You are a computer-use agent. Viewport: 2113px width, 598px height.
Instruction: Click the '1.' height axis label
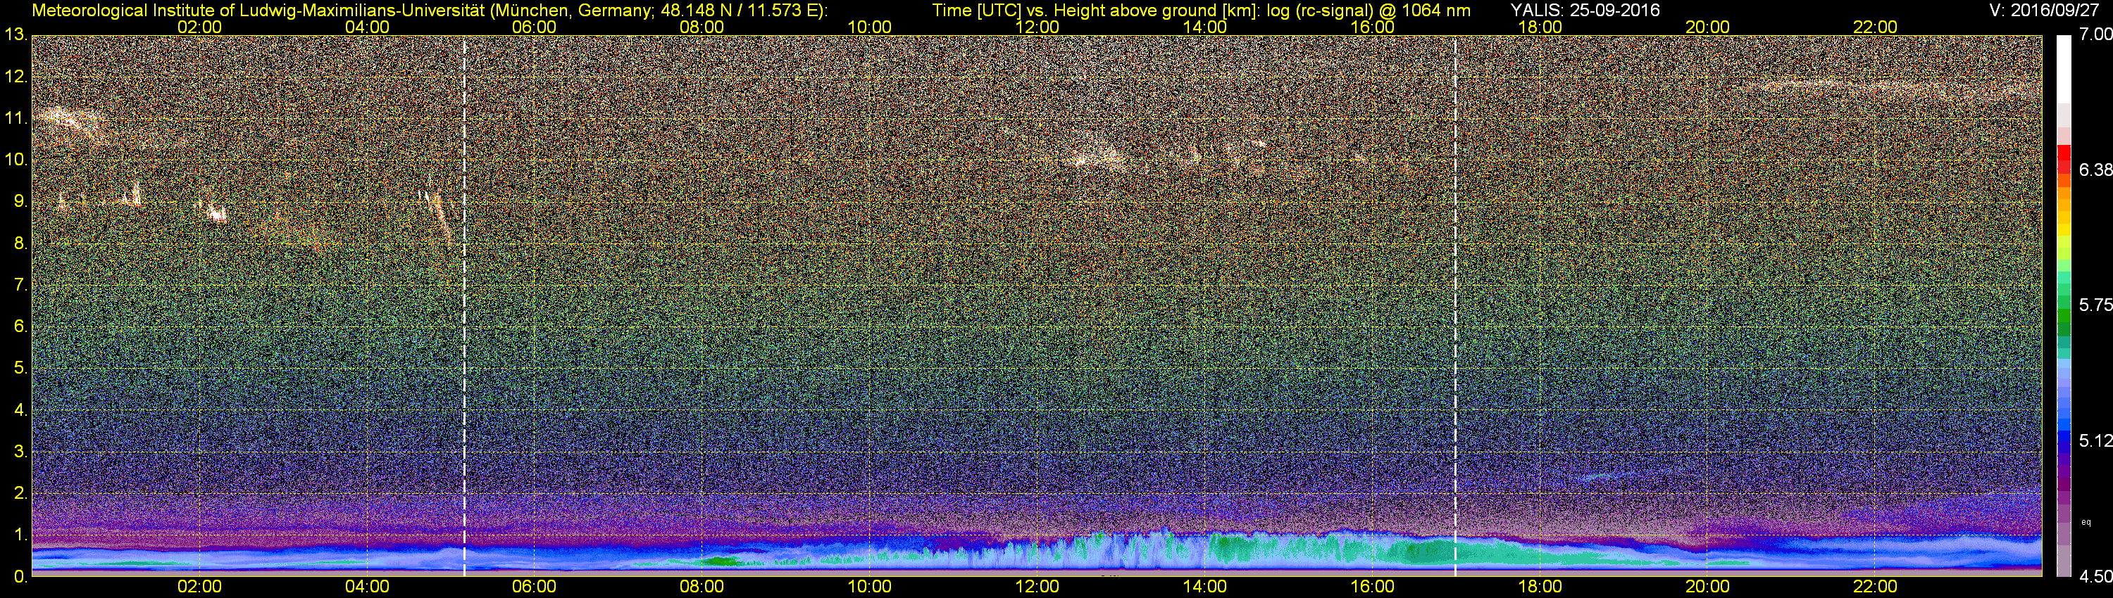click(x=20, y=535)
